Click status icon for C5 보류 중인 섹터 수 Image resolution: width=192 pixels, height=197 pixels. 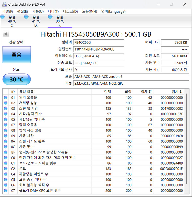coord(6,179)
